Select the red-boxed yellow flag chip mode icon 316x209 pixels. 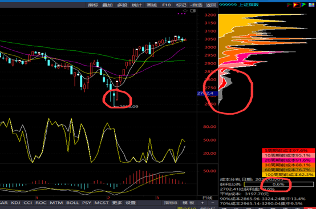tap(297, 5)
